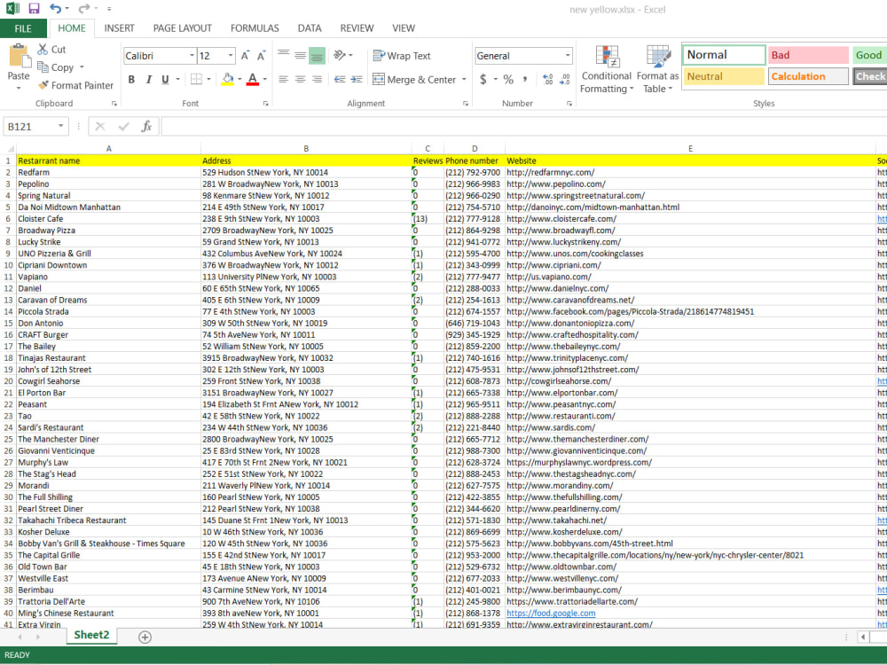The height and width of the screenshot is (665, 887).
Task: Toggle Wrap Text on
Action: pos(402,55)
